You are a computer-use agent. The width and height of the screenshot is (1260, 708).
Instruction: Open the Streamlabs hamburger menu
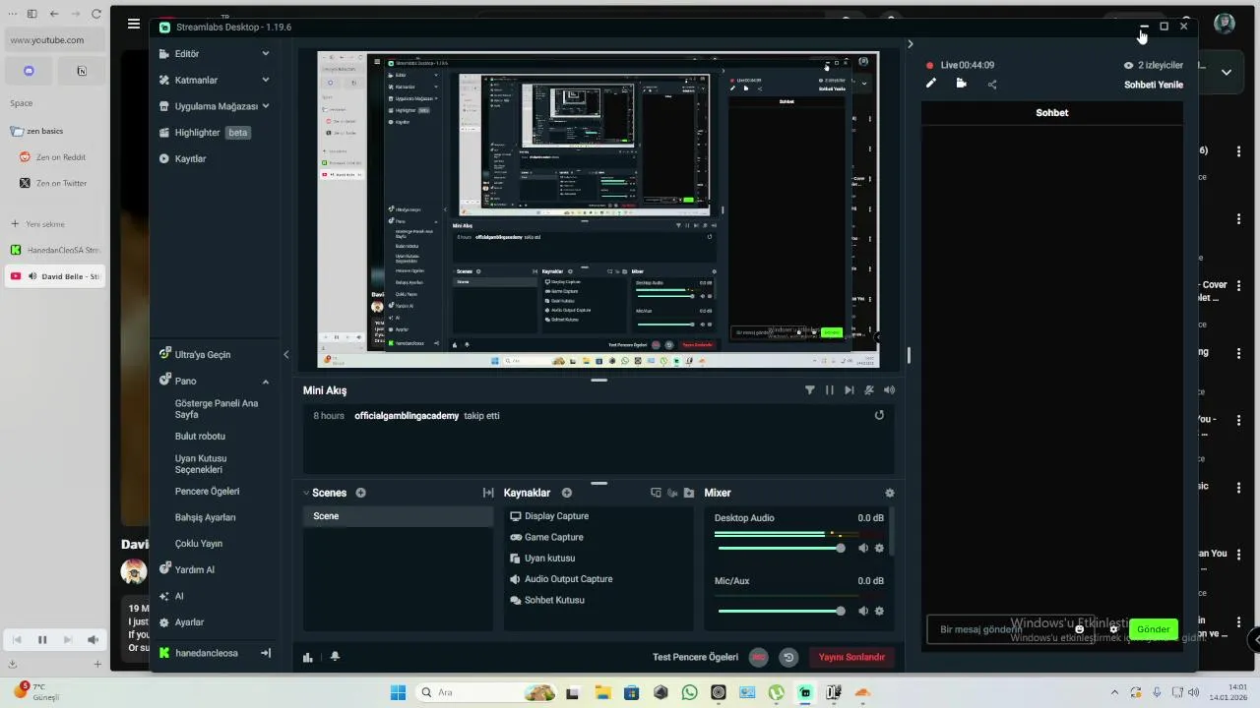point(134,25)
